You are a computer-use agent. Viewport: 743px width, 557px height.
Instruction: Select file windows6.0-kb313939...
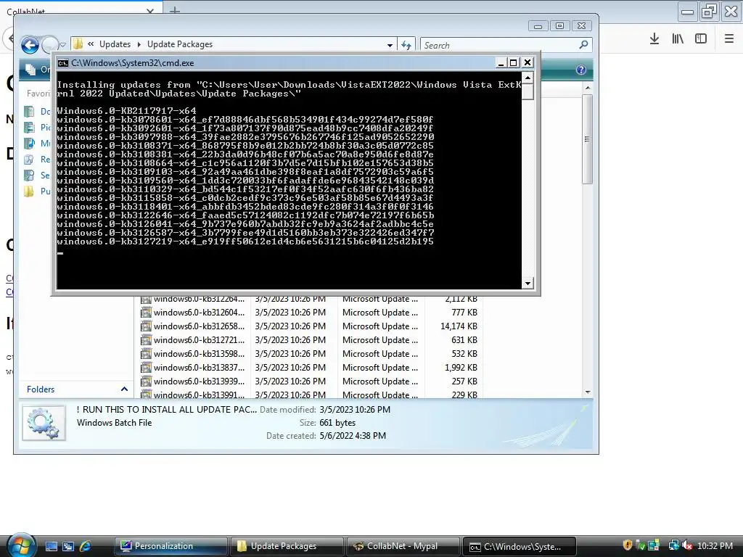pos(199,381)
